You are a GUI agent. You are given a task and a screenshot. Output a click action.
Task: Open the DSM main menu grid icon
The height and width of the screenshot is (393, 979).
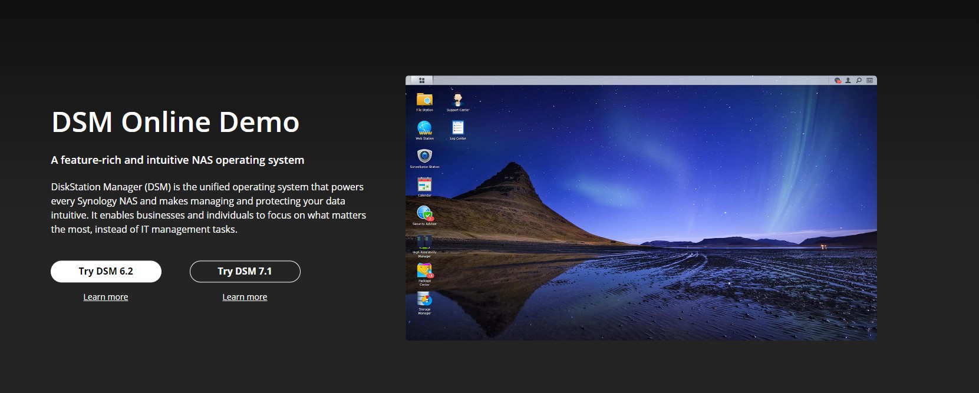coord(422,80)
